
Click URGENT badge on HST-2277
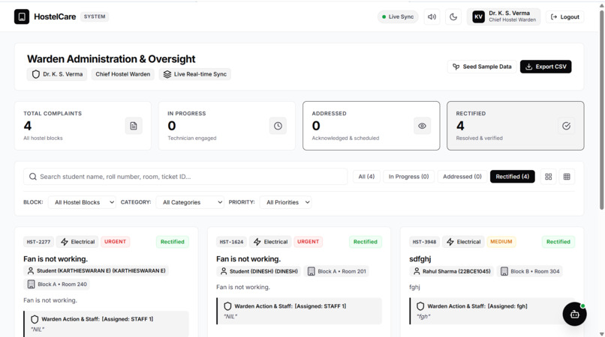point(115,241)
